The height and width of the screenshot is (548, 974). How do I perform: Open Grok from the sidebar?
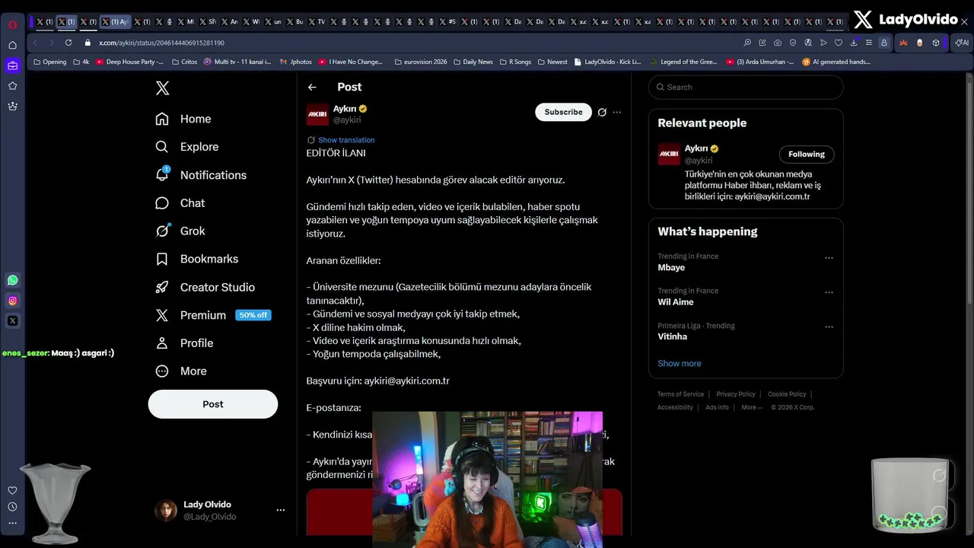coord(180,231)
